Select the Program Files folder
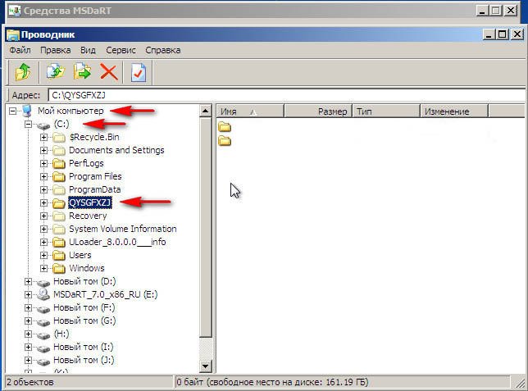The height and width of the screenshot is (391, 528). tap(95, 177)
